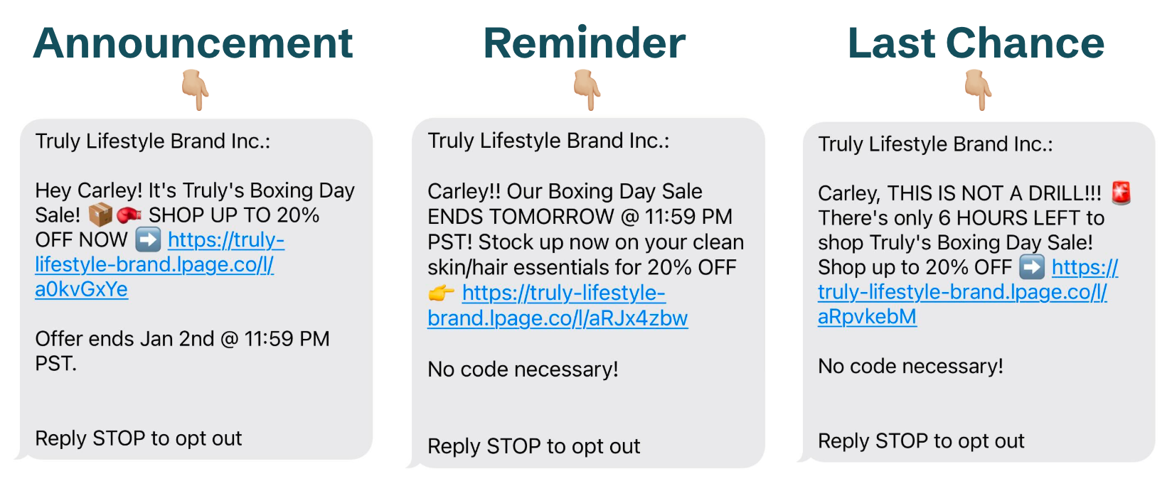
Task: Click the blue arrow emoji in Announcement message
Action: 148,239
